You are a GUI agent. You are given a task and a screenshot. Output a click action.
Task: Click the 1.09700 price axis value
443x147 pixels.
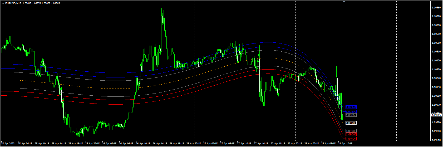tap(436, 131)
